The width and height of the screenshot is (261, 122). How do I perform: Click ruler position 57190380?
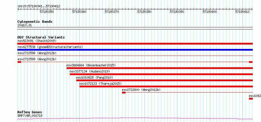click(x=145, y=12)
